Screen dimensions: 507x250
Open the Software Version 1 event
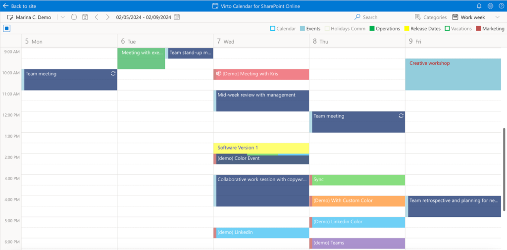261,148
